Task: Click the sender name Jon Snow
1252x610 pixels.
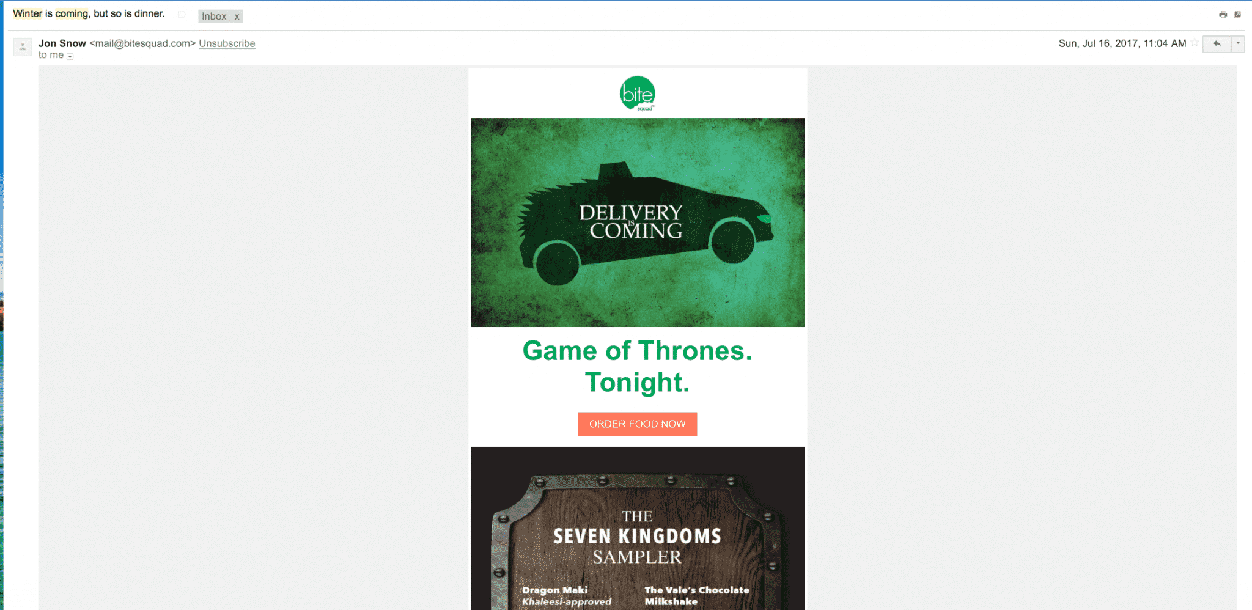Action: pos(62,43)
